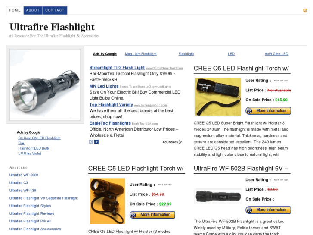Image resolution: width=313 pixels, height=235 pixels.
Task: Open the RSS feed icon
Action: click(x=305, y=10)
